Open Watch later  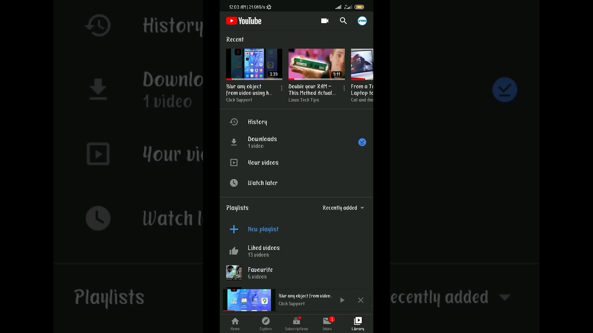296,183
